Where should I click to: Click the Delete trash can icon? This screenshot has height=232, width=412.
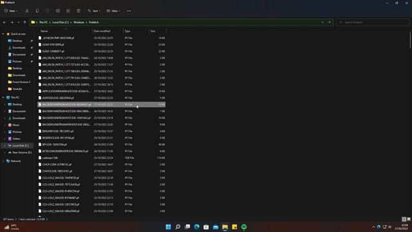coord(79,11)
